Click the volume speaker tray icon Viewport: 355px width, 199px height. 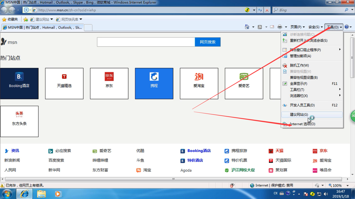(326, 194)
